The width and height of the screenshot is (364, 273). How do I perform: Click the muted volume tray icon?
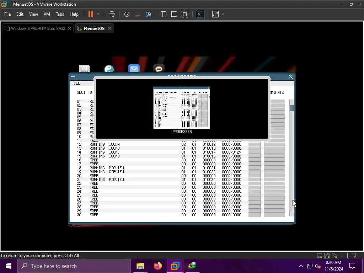tap(318, 266)
